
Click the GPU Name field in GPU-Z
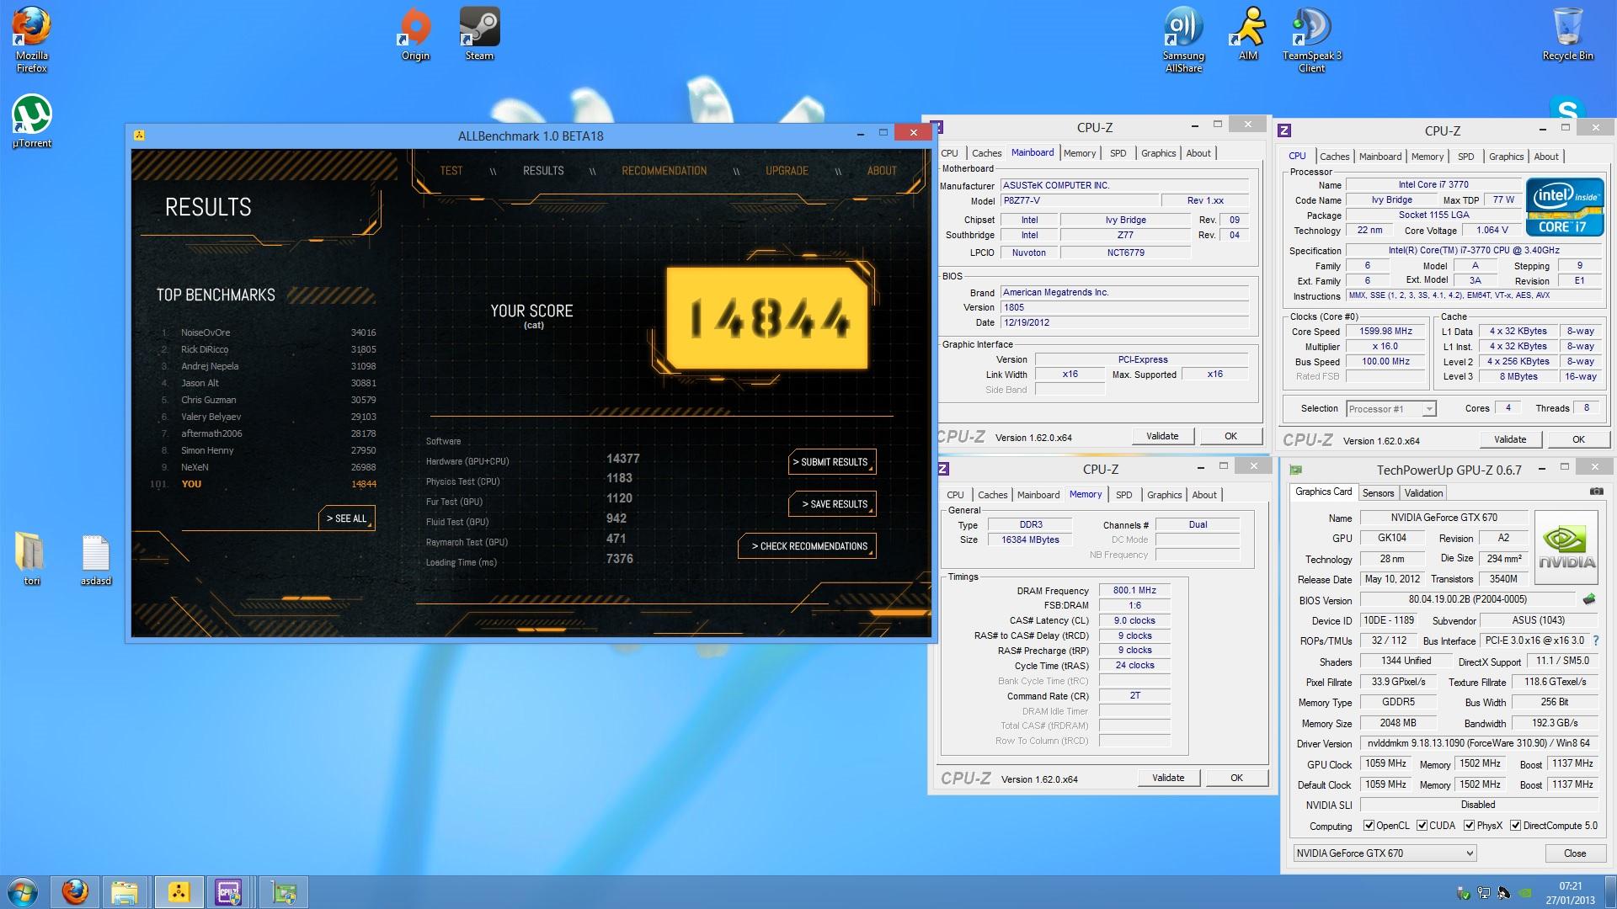[1443, 518]
